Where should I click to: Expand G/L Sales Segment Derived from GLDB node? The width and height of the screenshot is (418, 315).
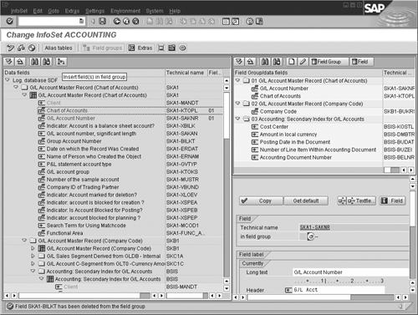33,256
